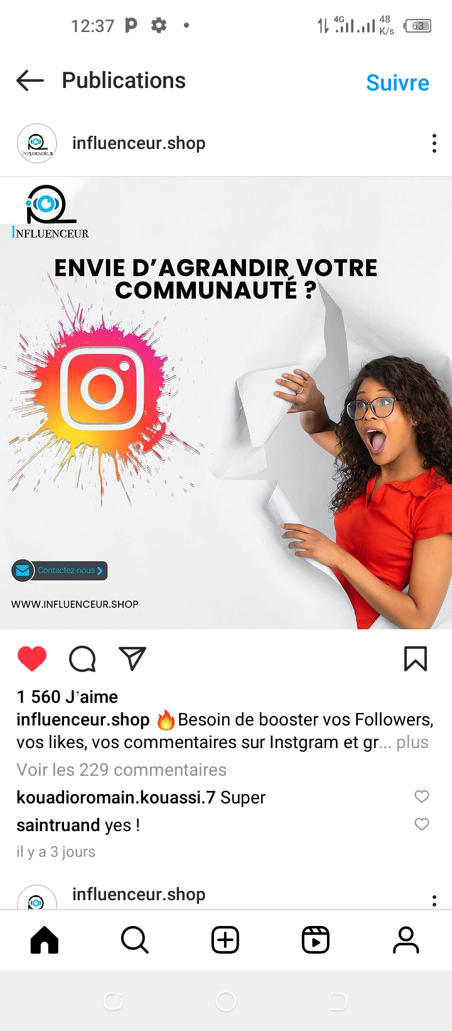Open the Reels tab icon
This screenshot has height=1031, width=452.
pos(316,940)
